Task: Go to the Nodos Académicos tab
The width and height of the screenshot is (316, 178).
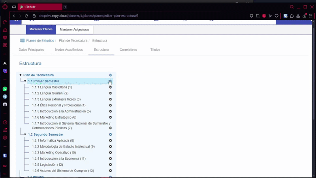Action: (x=69, y=50)
